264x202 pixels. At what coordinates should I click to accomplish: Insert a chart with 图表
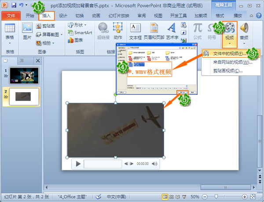pos(75,40)
